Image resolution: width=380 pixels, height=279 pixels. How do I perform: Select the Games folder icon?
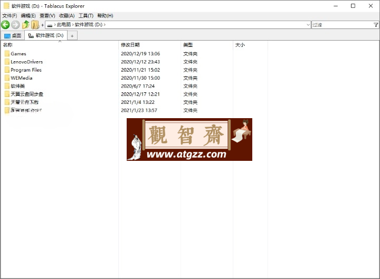[7, 53]
